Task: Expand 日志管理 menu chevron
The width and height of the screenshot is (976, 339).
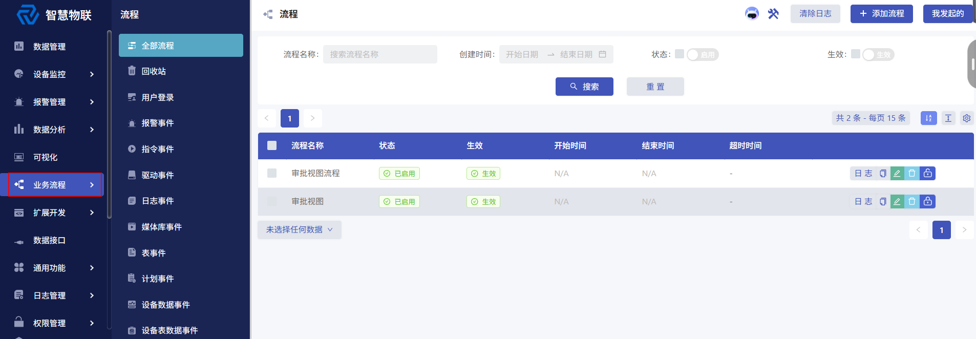Action: tap(92, 295)
